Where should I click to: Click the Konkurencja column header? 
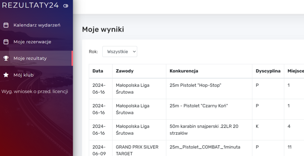pos(184,71)
